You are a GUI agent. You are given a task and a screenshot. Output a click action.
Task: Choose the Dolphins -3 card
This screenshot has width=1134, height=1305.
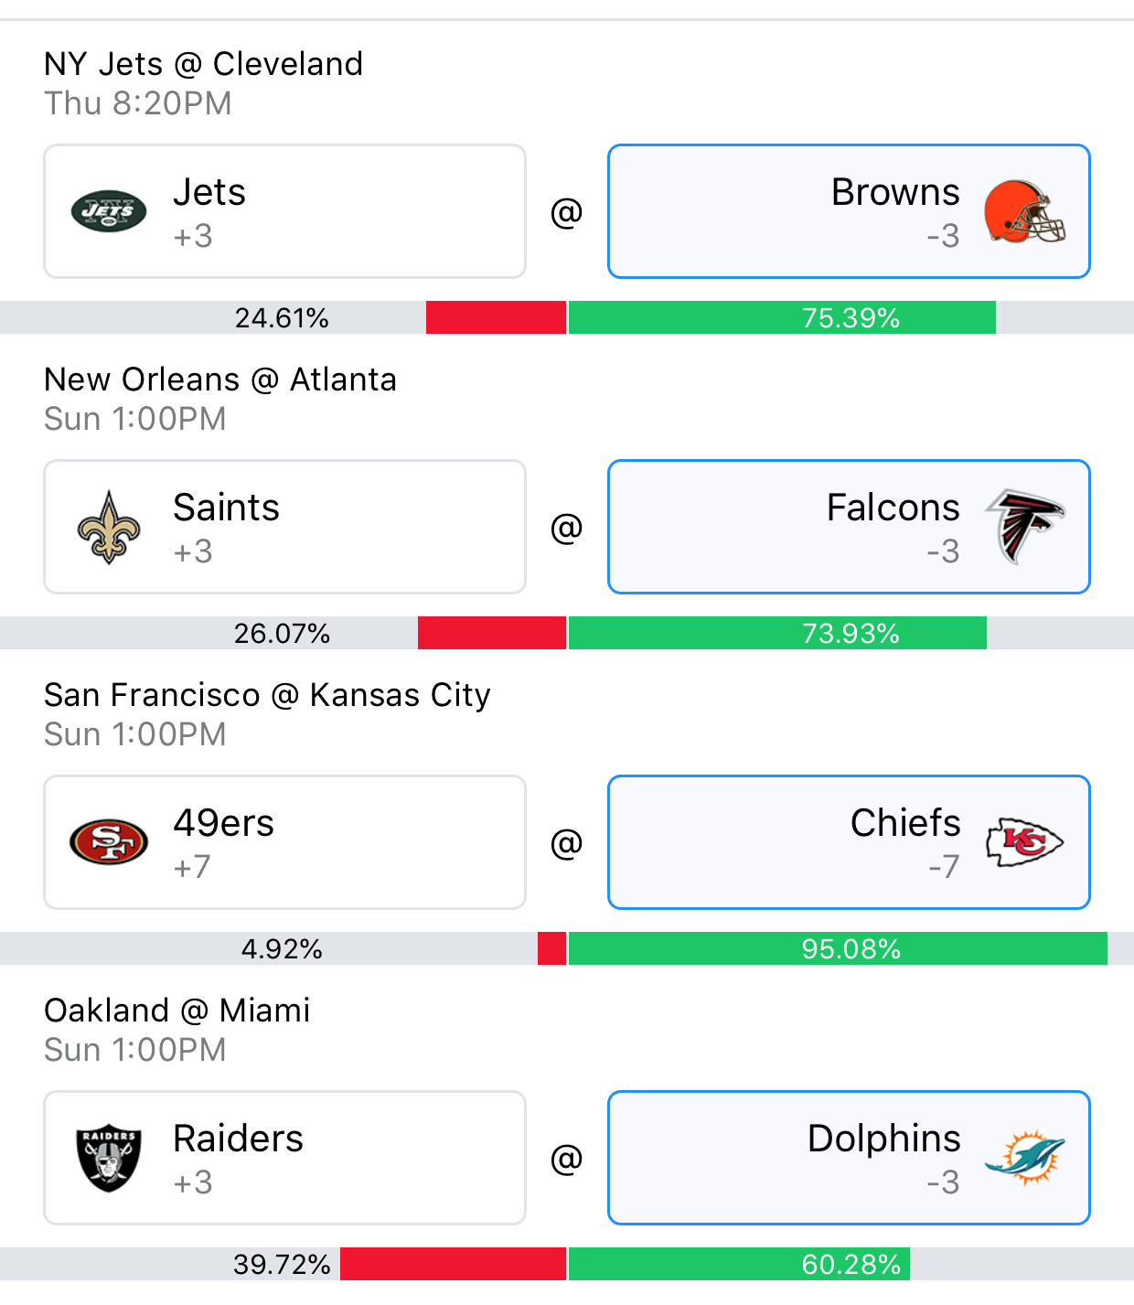click(849, 1158)
